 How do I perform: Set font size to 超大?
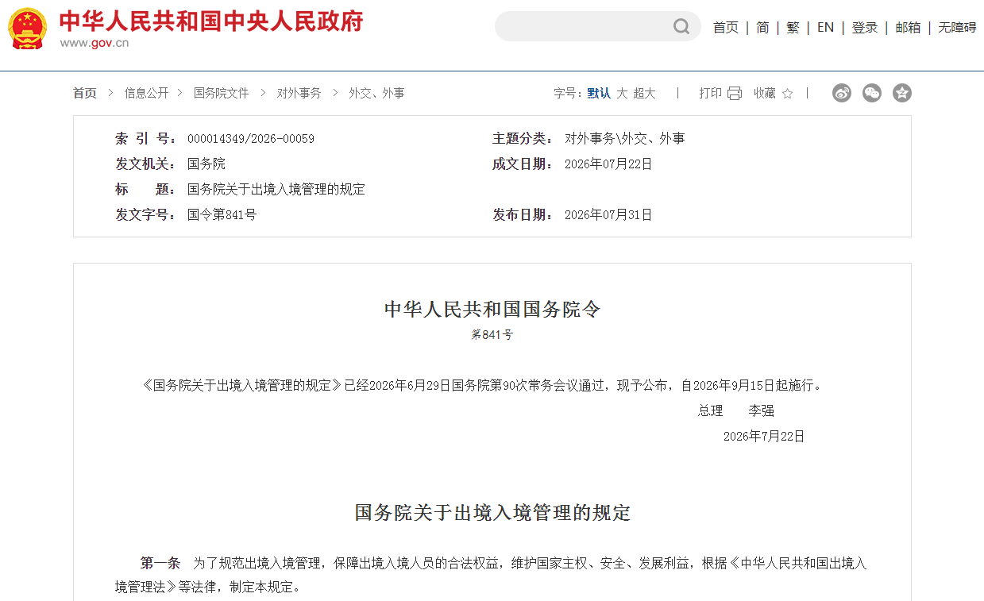[644, 93]
